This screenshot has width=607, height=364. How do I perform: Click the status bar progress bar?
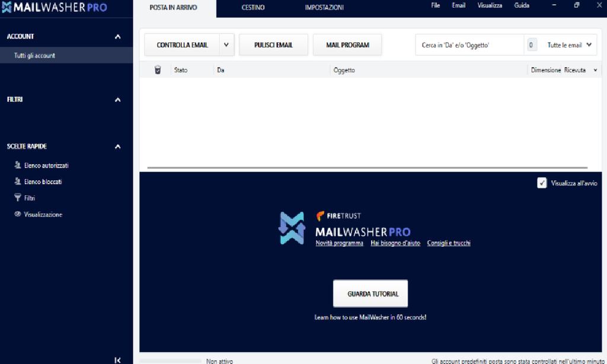point(170,361)
